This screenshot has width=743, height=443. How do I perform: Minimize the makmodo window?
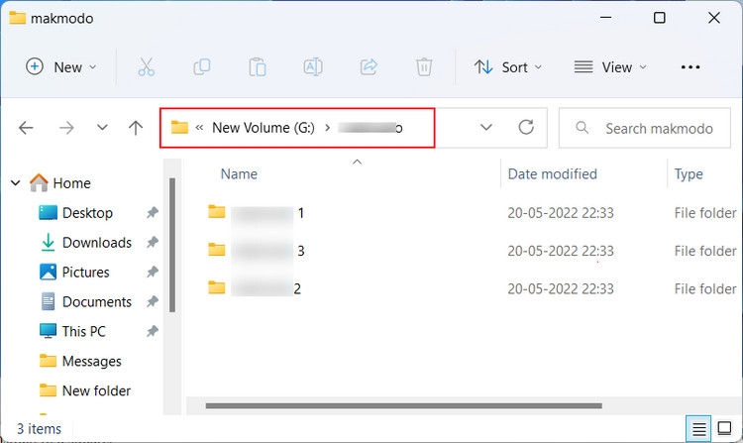(x=605, y=18)
